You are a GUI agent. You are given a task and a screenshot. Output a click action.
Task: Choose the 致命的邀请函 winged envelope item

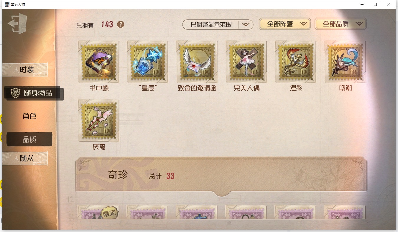pos(197,61)
